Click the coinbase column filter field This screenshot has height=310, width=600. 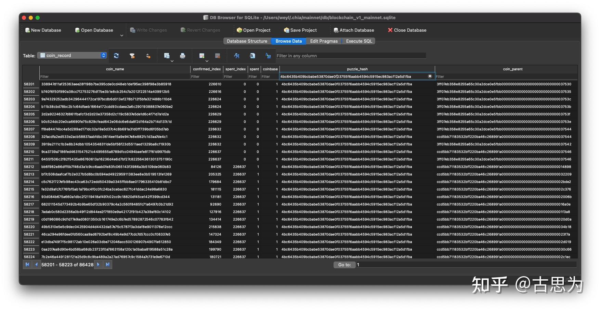pos(270,76)
